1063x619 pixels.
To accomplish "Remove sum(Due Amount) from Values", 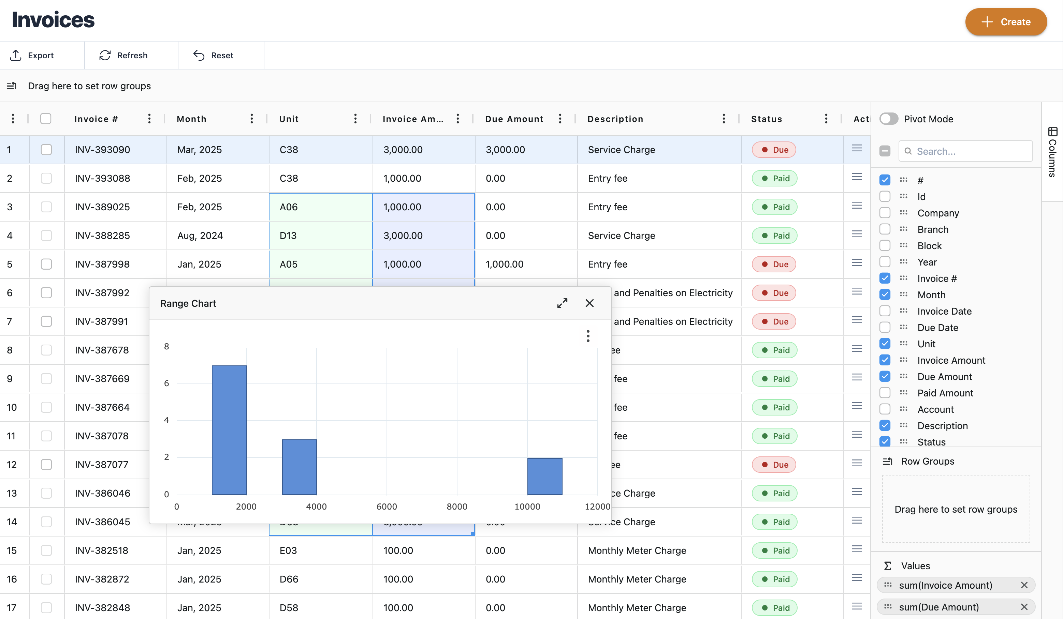I will click(1024, 607).
